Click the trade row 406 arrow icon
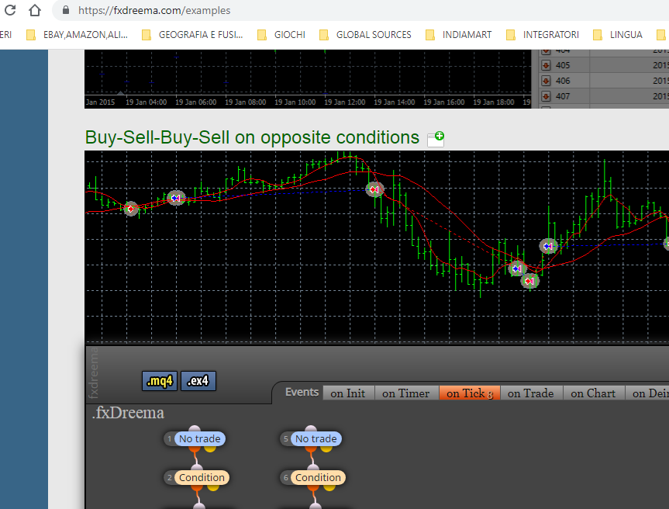The image size is (669, 509). [x=546, y=81]
